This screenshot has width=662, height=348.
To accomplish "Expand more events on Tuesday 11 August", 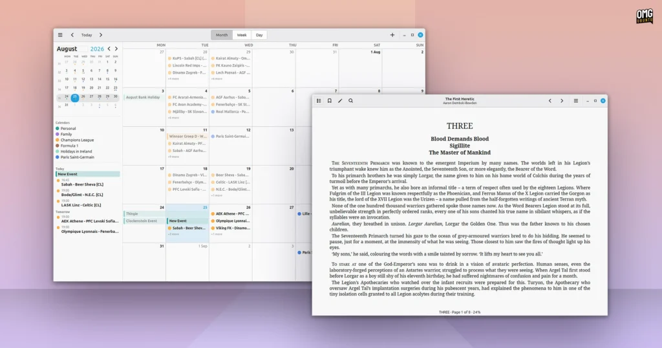I will tap(173, 157).
